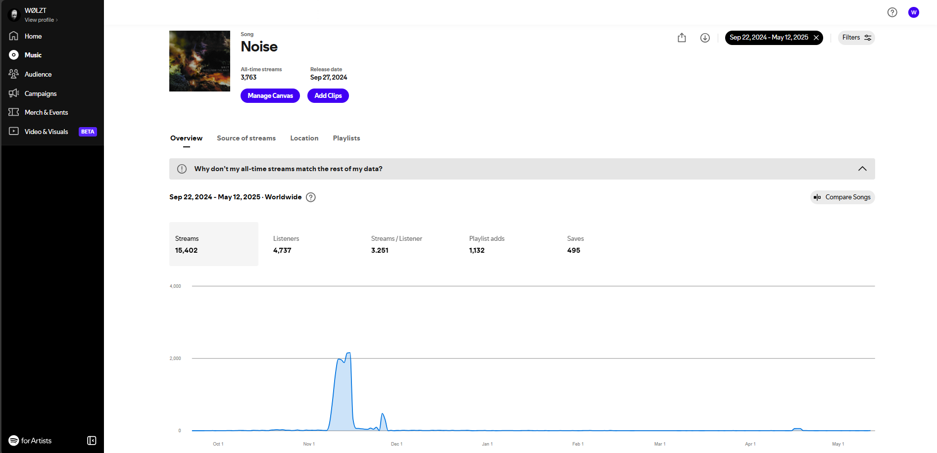Switch to the Overview tab
Viewport: 937px width, 453px height.
(x=186, y=138)
